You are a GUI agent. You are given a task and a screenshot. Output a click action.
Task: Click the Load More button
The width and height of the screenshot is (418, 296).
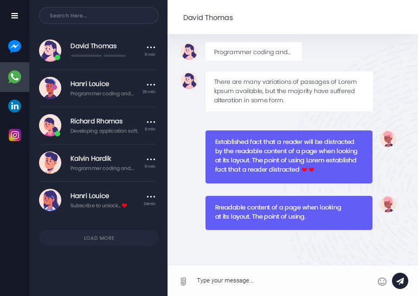pyautogui.click(x=99, y=238)
